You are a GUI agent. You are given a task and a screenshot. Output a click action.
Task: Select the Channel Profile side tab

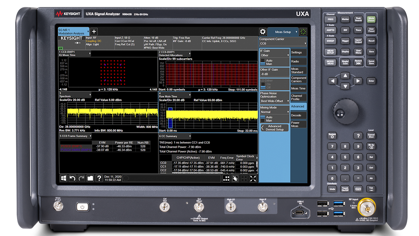point(298,97)
